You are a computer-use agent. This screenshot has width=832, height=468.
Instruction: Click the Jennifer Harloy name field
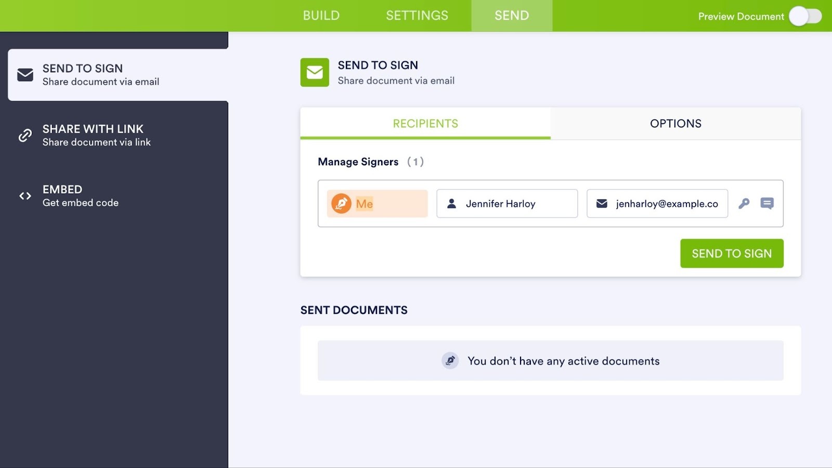506,204
